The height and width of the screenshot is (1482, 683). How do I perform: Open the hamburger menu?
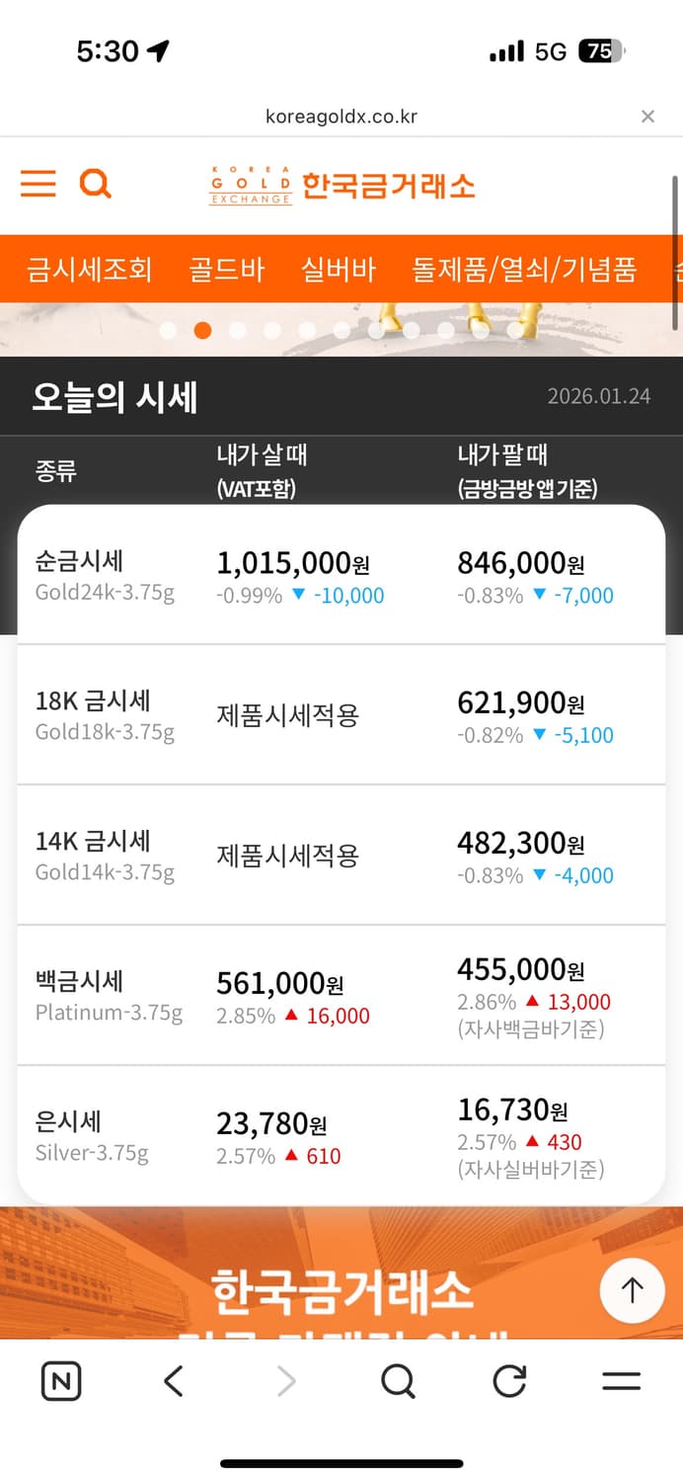pos(38,184)
